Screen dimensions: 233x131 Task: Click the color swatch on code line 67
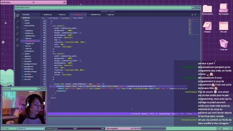coord(67,58)
